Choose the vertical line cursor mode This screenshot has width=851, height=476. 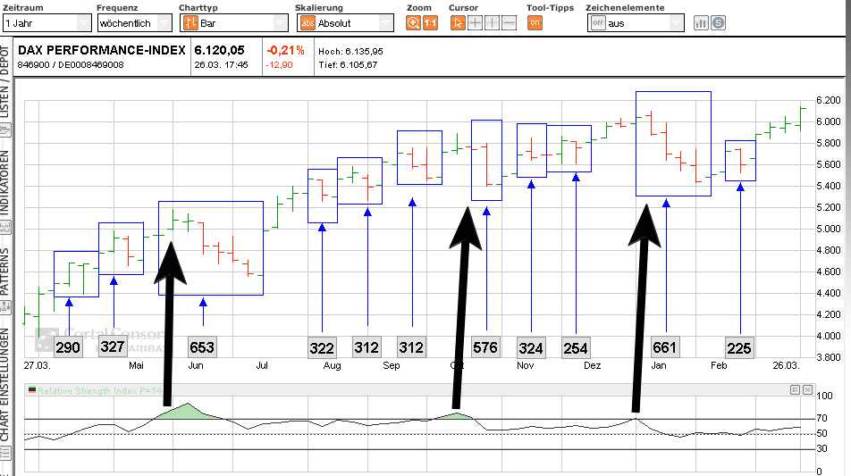(x=492, y=22)
